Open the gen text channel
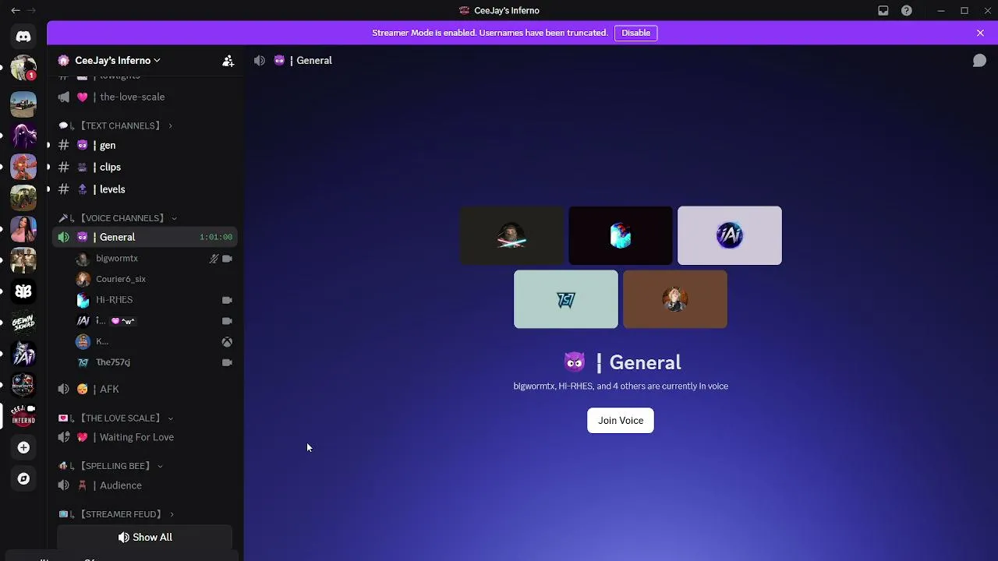Image resolution: width=998 pixels, height=561 pixels. tap(144, 146)
